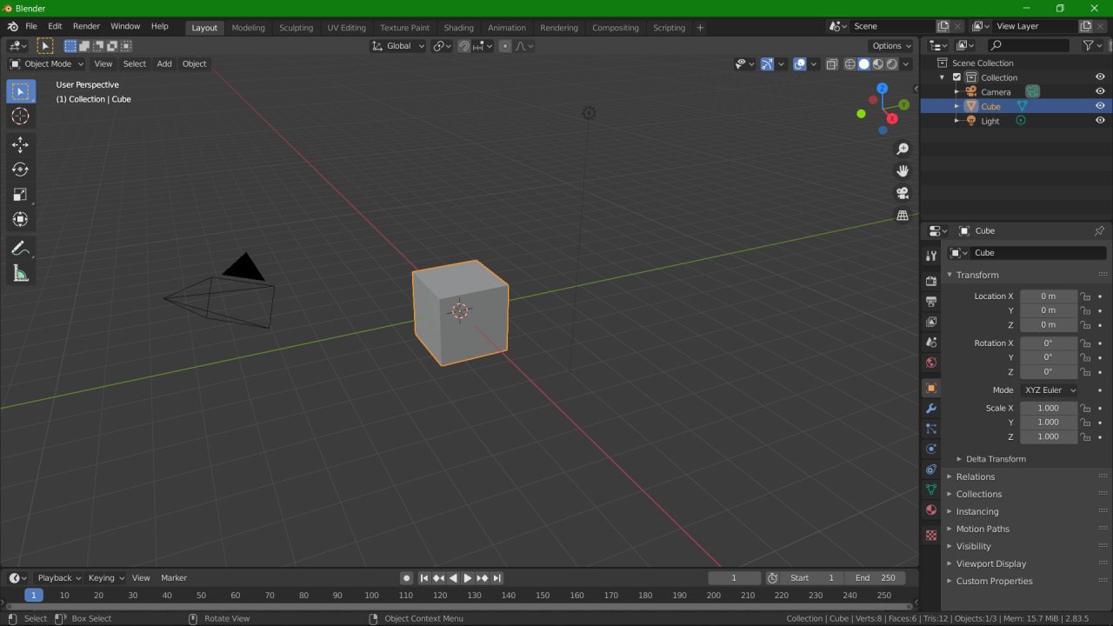The width and height of the screenshot is (1113, 626).
Task: Jump to the timeline end frame button
Action: [497, 578]
